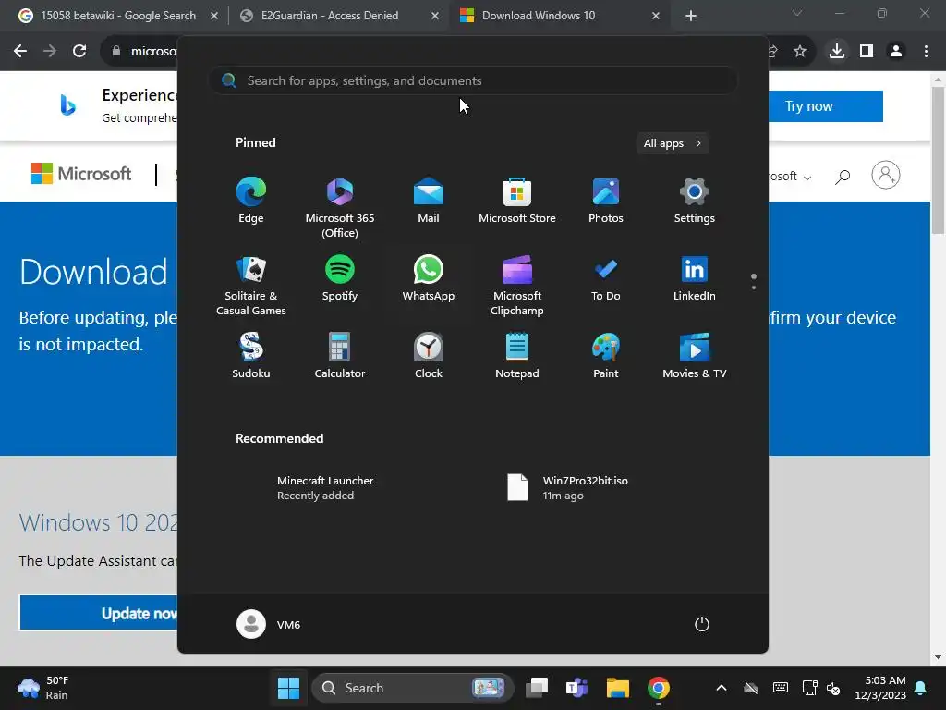This screenshot has width=946, height=710.
Task: Open Solitaire & Casual Games
Action: pyautogui.click(x=251, y=286)
